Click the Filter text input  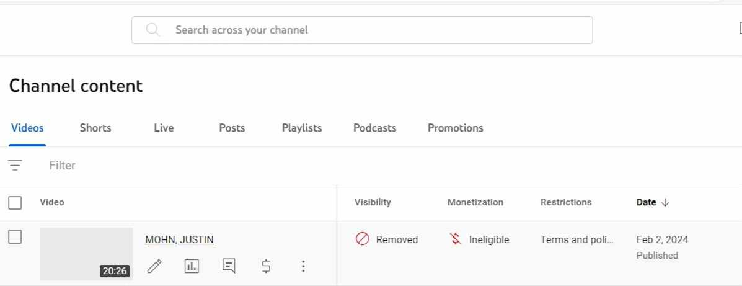tap(63, 165)
